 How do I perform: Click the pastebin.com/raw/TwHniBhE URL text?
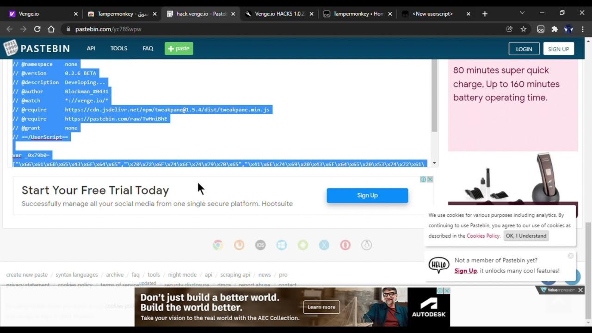coord(116,119)
